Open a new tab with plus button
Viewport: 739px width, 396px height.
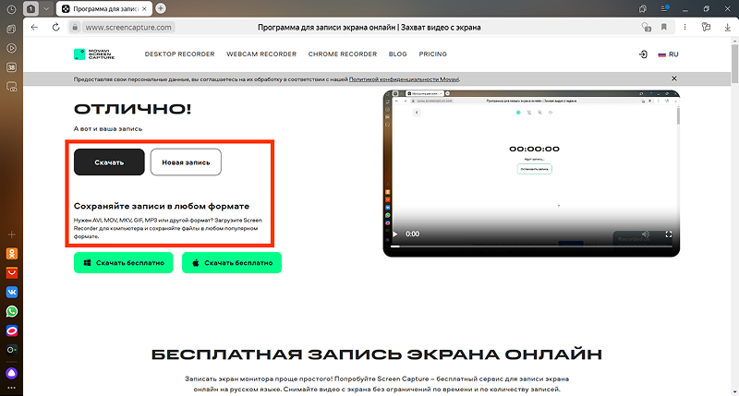(x=161, y=8)
